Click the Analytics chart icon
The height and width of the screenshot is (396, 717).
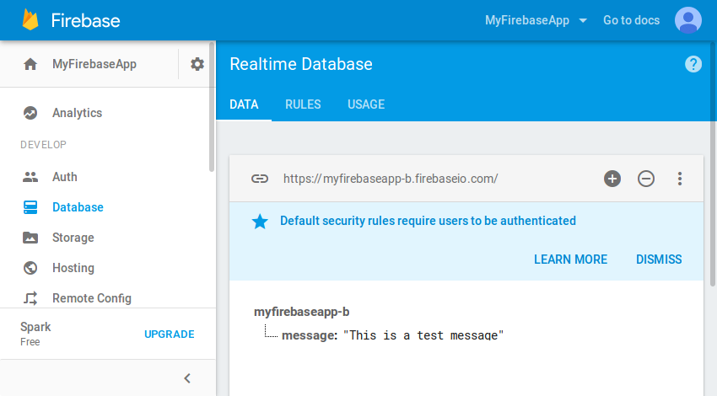(30, 113)
